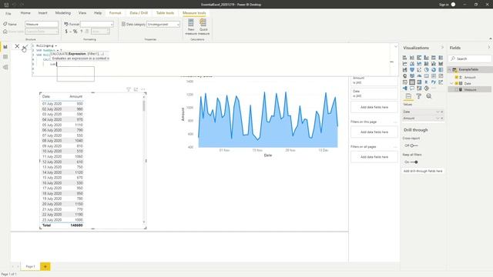Toggle the Date field checkbox
The width and height of the screenshot is (493, 277).
457,84
